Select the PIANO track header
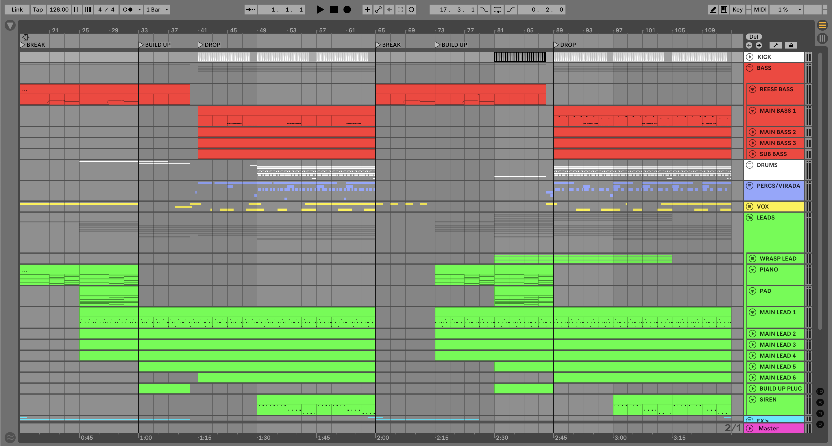The height and width of the screenshot is (446, 832). click(775, 275)
